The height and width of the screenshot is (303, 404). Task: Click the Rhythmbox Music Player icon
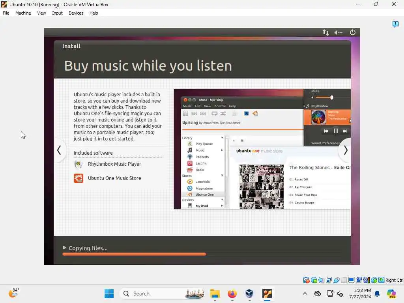pos(79,164)
